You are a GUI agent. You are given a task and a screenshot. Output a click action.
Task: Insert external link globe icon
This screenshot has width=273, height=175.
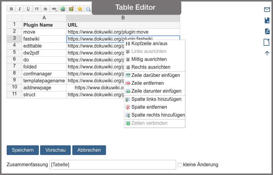click(x=63, y=9)
